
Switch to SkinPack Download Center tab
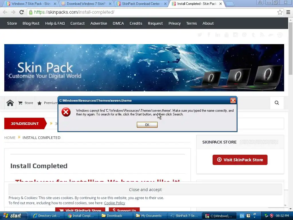(x=141, y=3)
